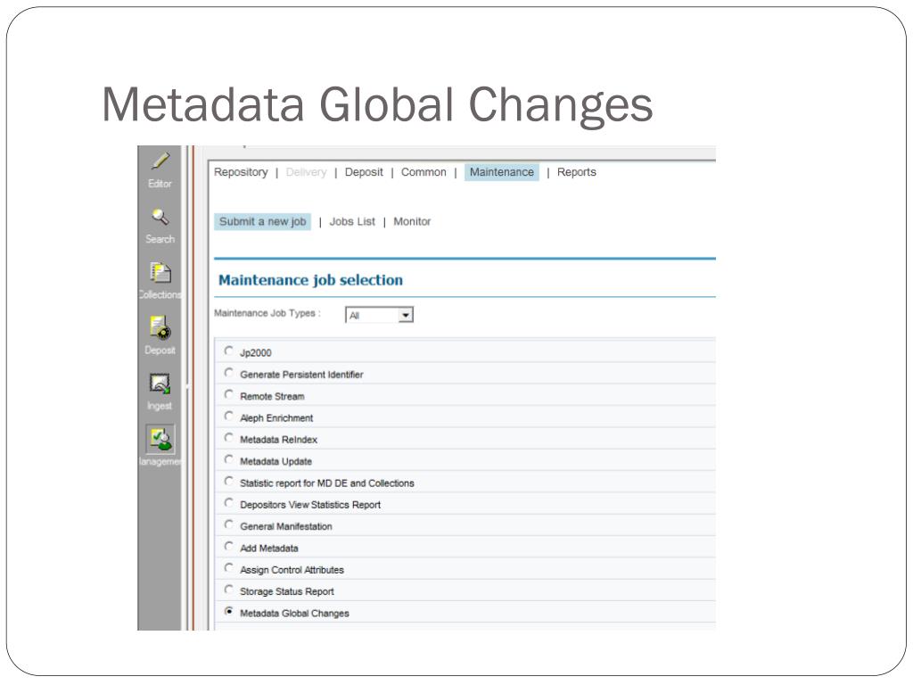
Task: Click the Jobs List link
Action: click(x=352, y=221)
